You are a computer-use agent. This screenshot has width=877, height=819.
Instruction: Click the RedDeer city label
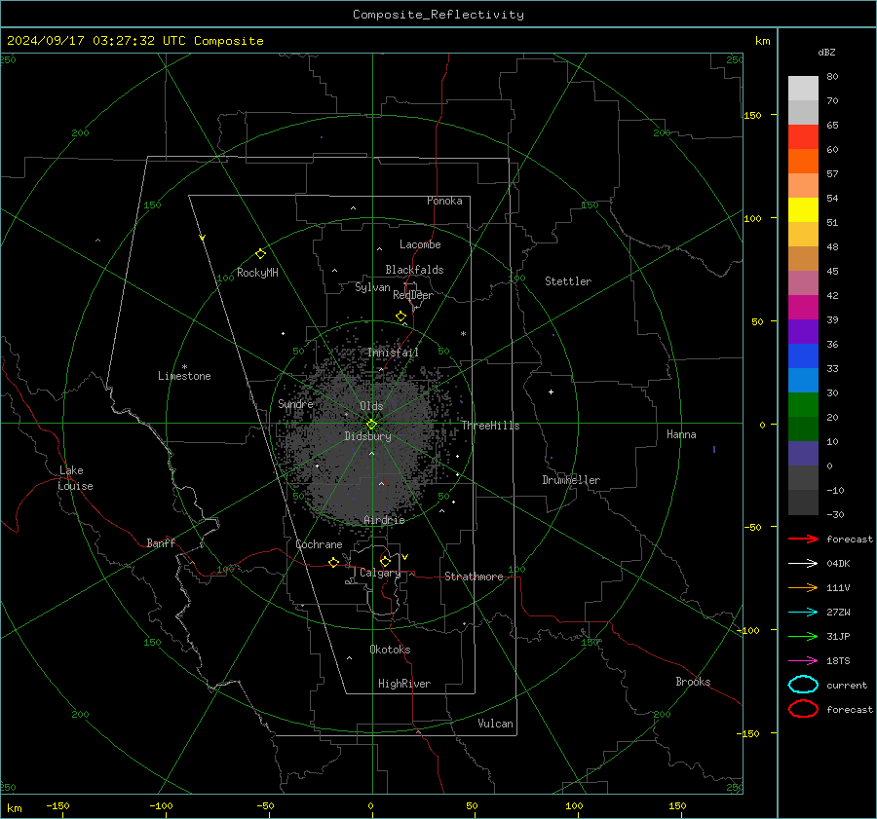click(x=413, y=295)
